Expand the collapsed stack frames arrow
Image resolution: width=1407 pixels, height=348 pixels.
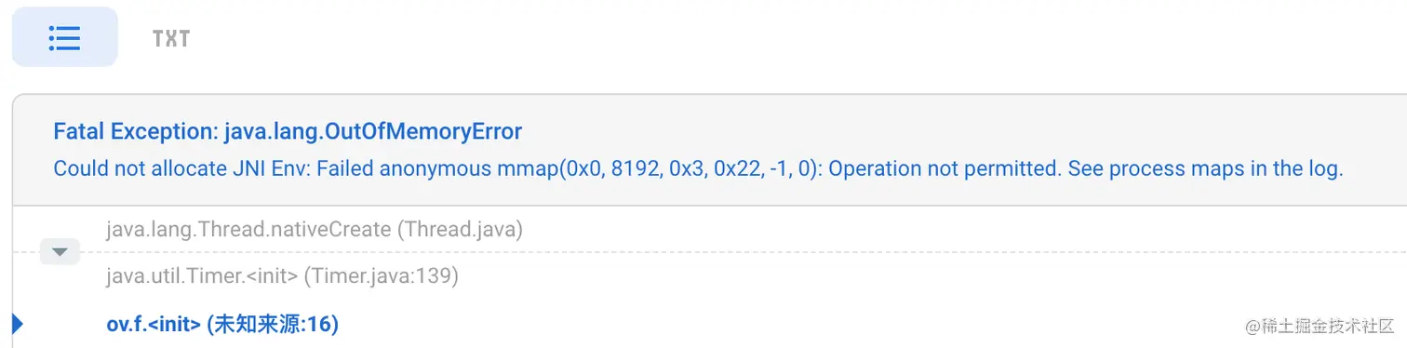tap(60, 251)
